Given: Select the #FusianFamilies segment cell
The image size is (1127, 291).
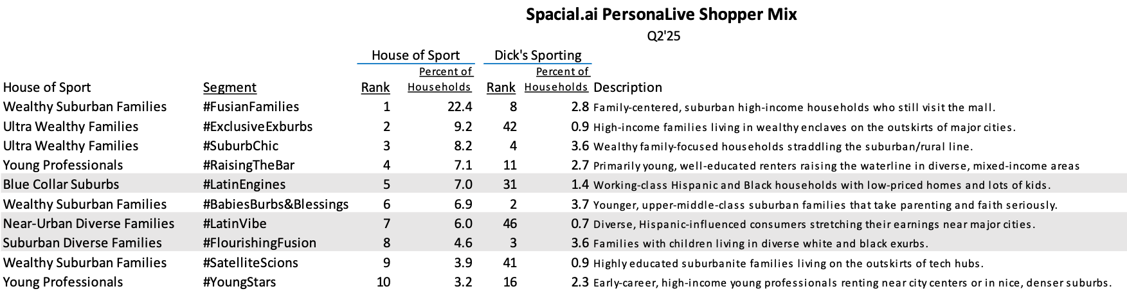Looking at the screenshot, I should 251,107.
